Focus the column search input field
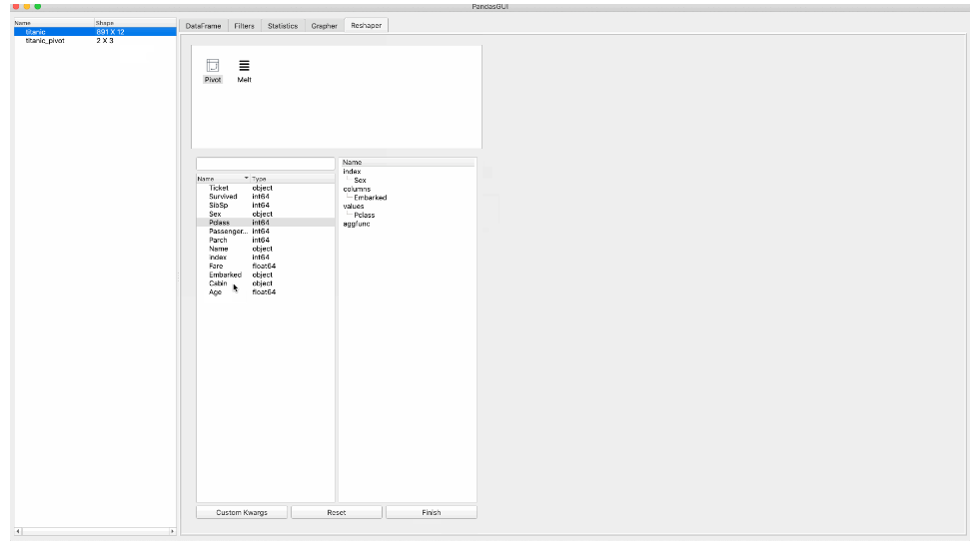 266,164
